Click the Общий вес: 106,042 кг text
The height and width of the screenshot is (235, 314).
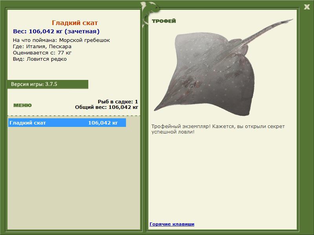[106, 107]
